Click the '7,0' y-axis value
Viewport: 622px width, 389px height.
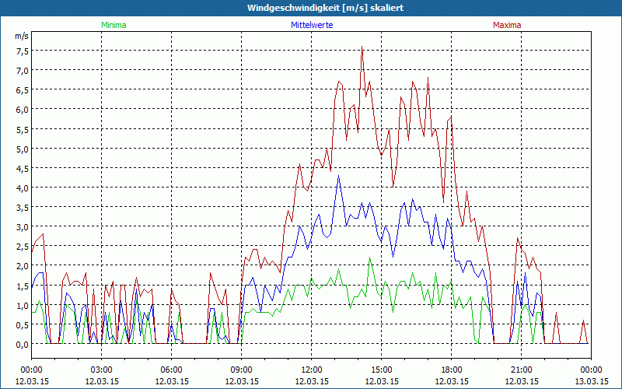pos(23,71)
